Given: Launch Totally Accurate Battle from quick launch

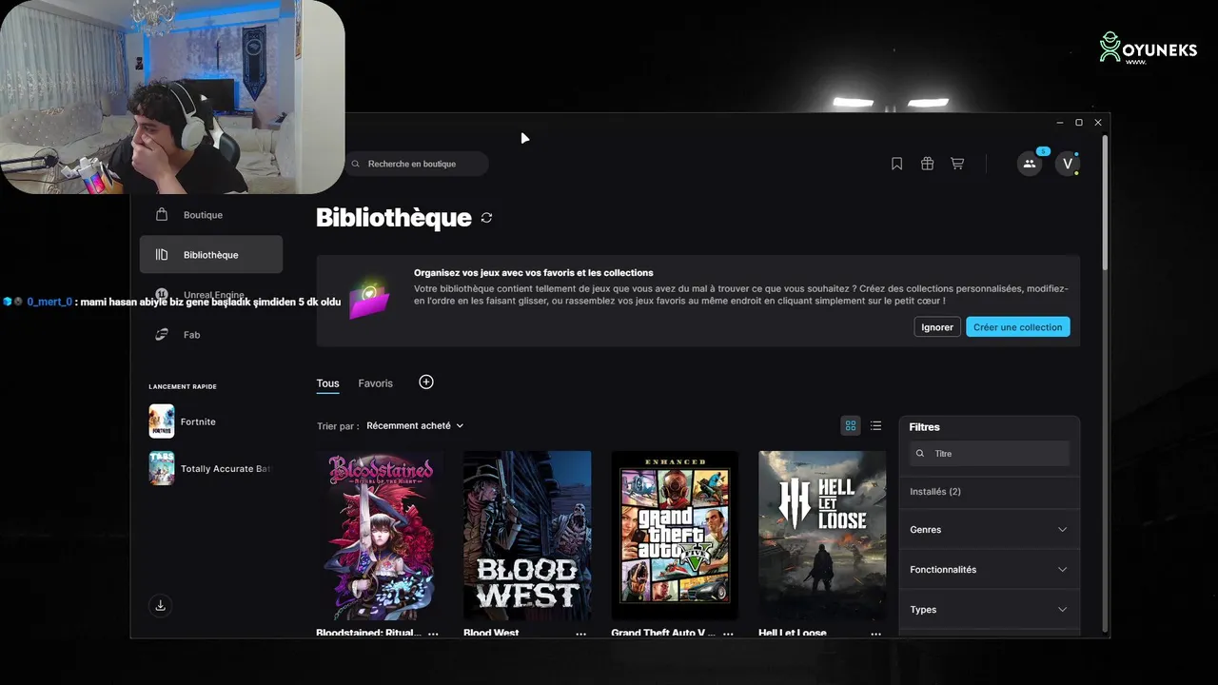Looking at the screenshot, I should pyautogui.click(x=211, y=468).
